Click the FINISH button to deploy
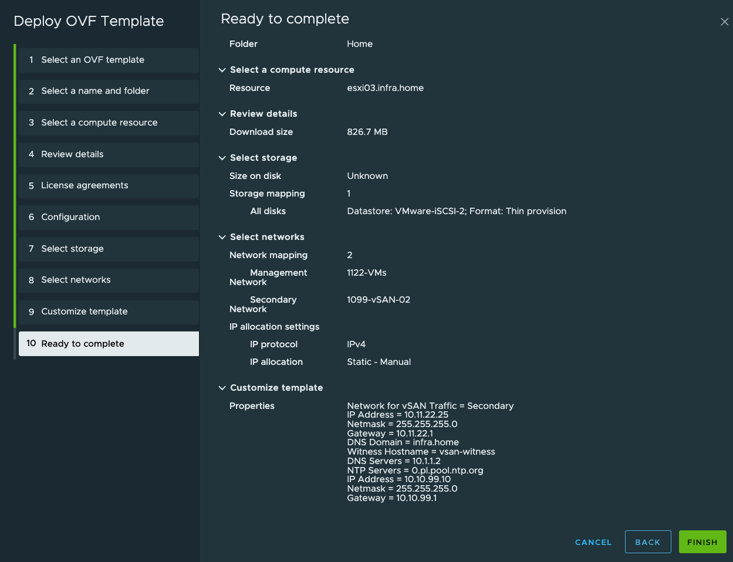 702,541
